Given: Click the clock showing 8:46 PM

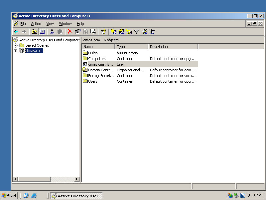Looking at the screenshot, I should point(254,196).
